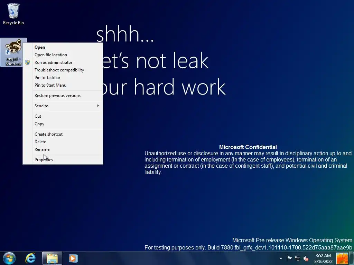Viewport: 354px width, 265px height.
Task: Open the Windows Start orb
Action: point(9,258)
